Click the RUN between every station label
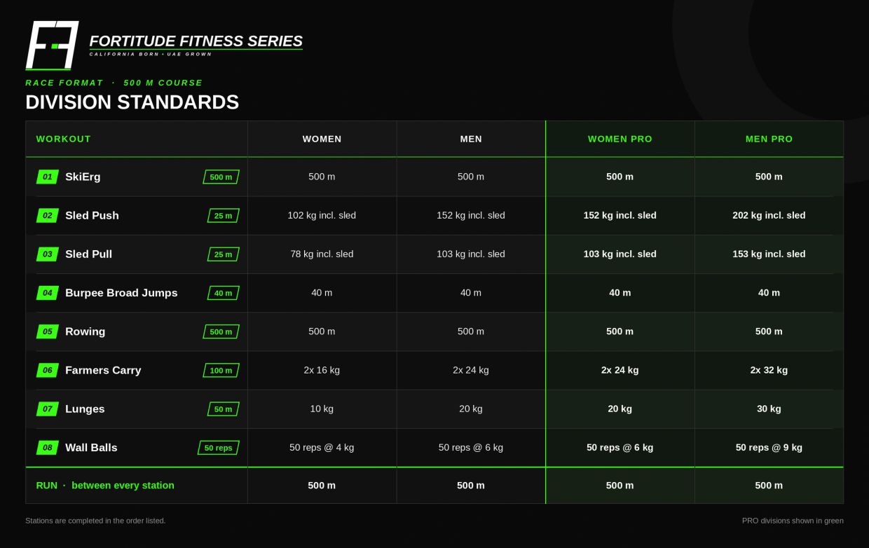869x548 pixels. 105,485
